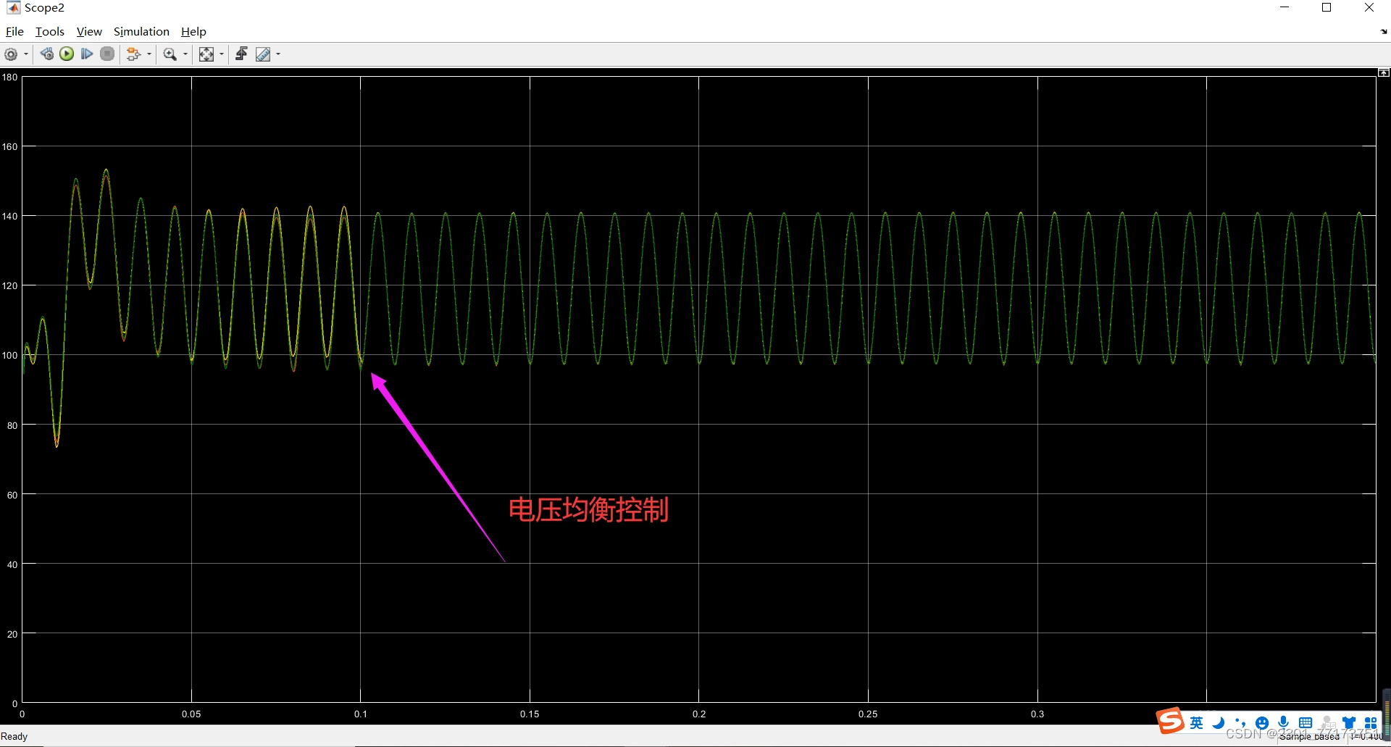1391x747 pixels.
Task: Run the simulation with the green play button
Action: (67, 54)
